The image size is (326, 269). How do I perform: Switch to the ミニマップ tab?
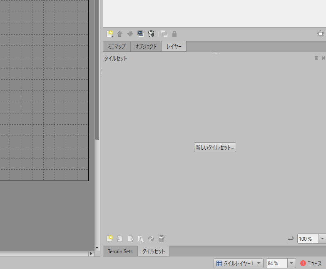click(117, 46)
